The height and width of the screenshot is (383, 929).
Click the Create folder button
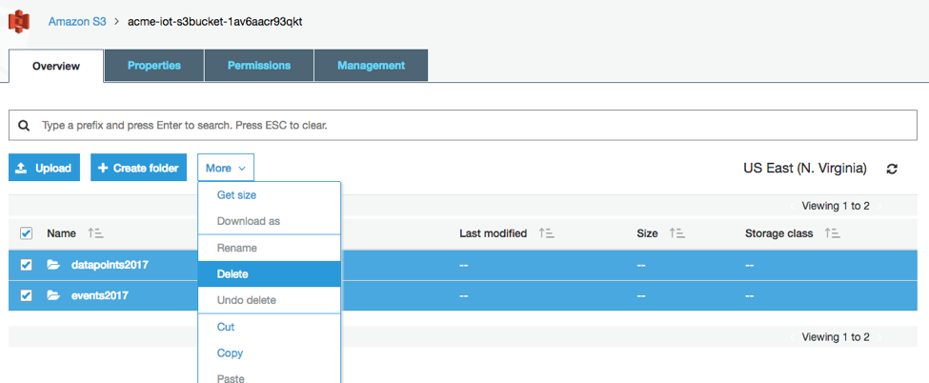[139, 169]
